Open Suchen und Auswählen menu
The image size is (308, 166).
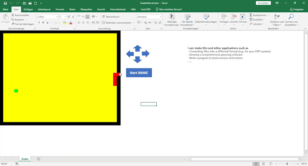(x=291, y=20)
